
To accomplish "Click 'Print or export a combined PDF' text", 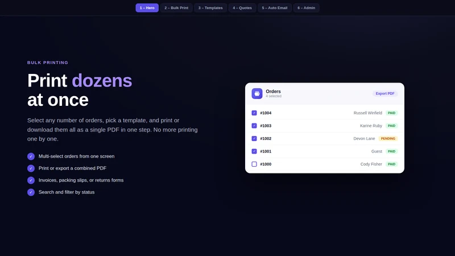I will click(x=73, y=168).
